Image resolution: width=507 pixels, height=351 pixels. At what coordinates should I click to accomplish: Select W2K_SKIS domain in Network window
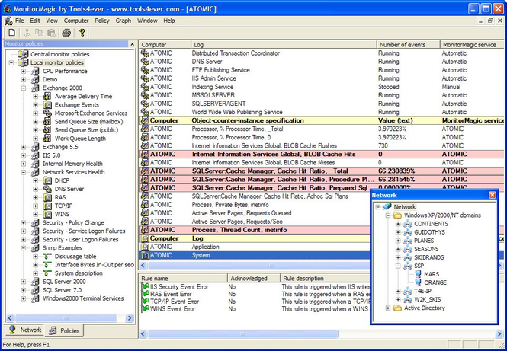pyautogui.click(x=427, y=299)
